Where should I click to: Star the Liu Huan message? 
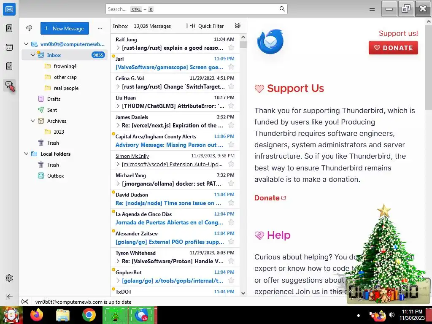231,106
